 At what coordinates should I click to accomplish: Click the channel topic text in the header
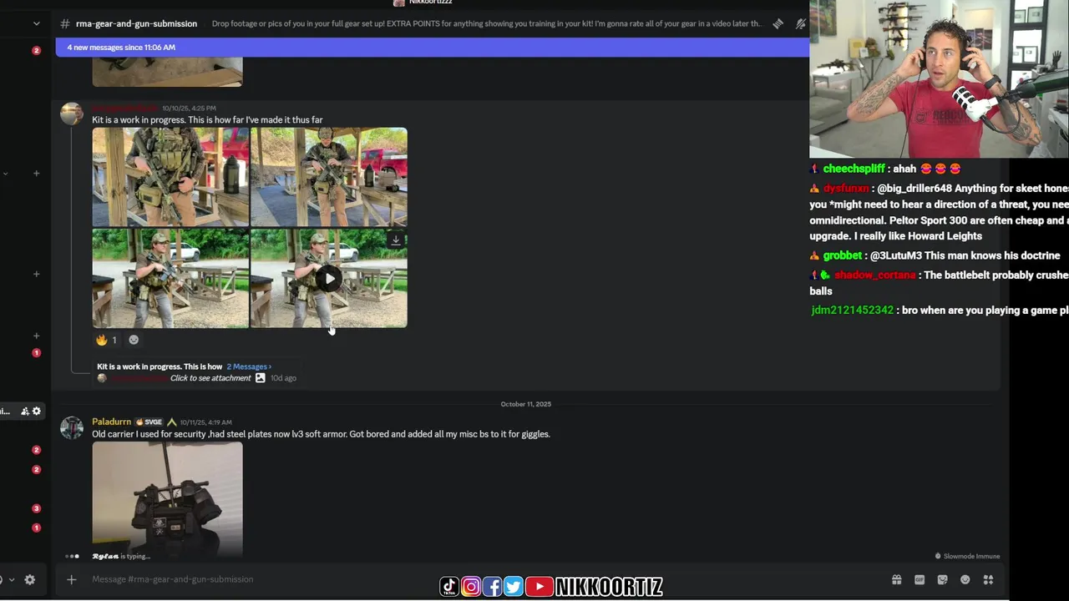coord(486,23)
